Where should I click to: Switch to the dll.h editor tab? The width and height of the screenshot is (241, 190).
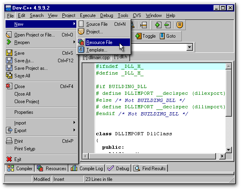pos(120,57)
